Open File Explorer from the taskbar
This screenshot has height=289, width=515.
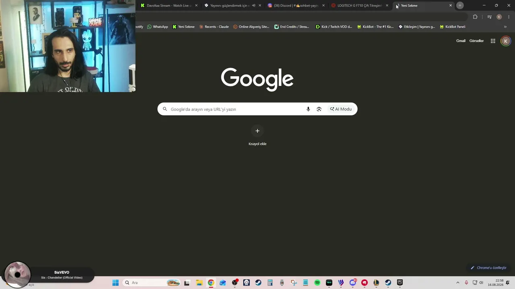(x=199, y=283)
